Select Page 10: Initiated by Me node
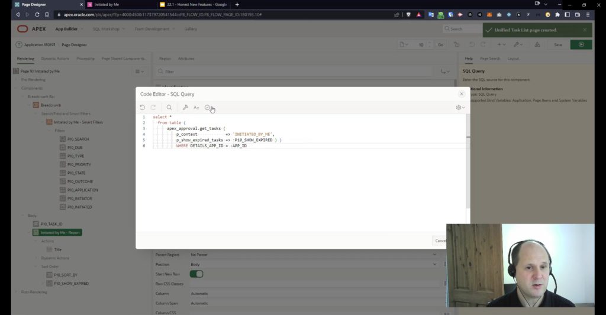Viewport: 606px width, 315px height. point(40,72)
